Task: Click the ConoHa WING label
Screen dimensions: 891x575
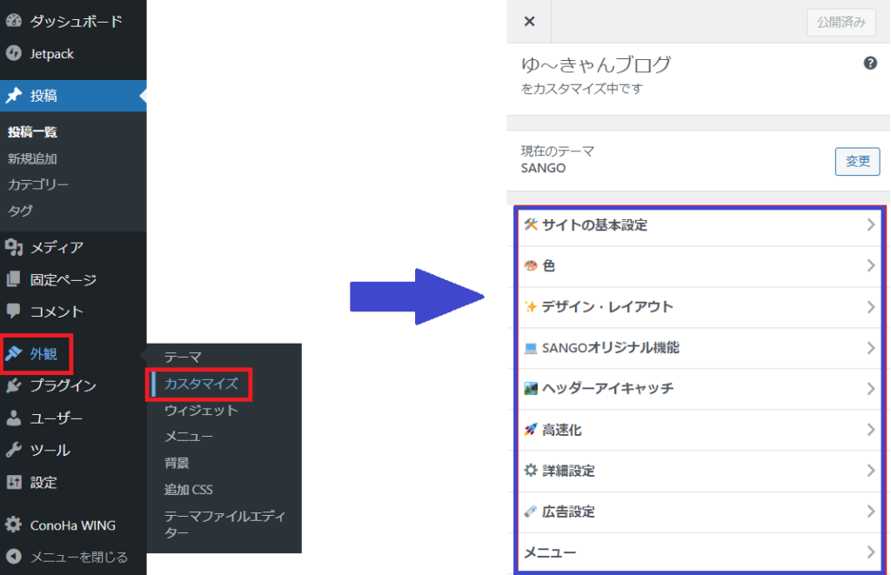Action: (x=73, y=525)
